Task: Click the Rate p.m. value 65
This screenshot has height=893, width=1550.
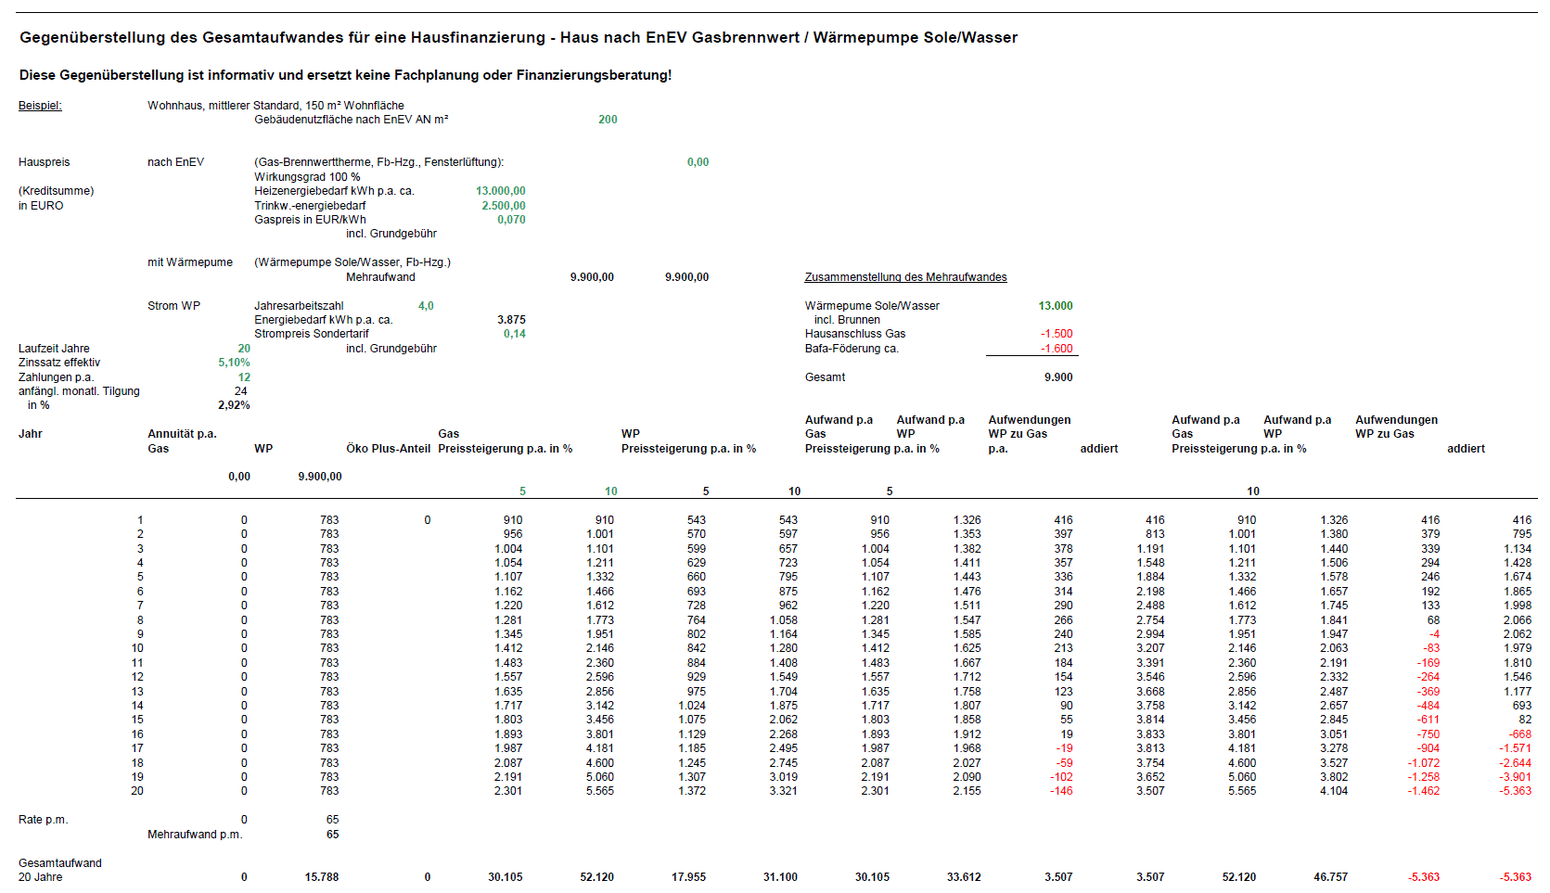Action: [x=334, y=820]
